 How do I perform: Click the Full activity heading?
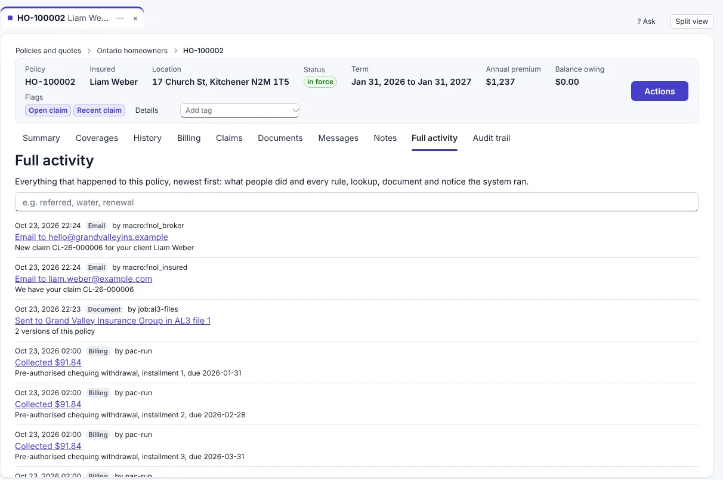click(x=54, y=161)
